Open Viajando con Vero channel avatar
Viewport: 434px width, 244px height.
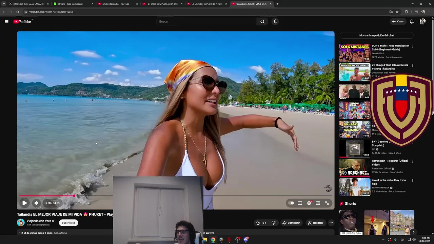click(21, 223)
